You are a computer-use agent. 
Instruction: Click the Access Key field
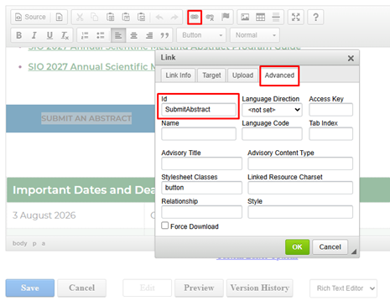pyautogui.click(x=330, y=110)
